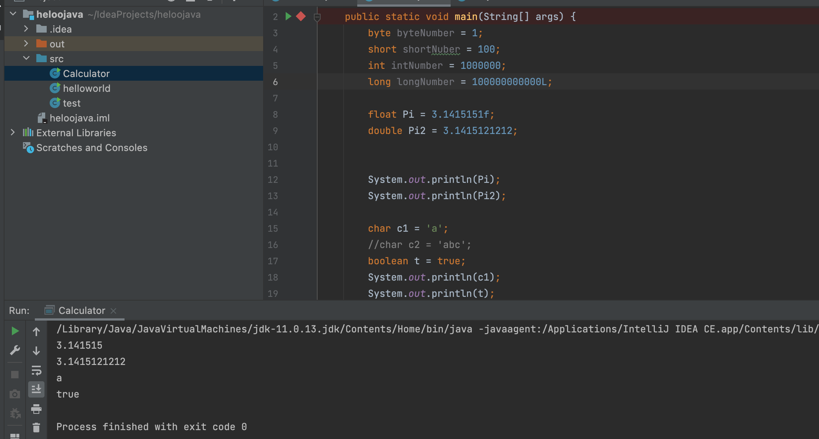Viewport: 819px width, 439px height.
Task: Expand the .idea folder
Action: click(26, 29)
